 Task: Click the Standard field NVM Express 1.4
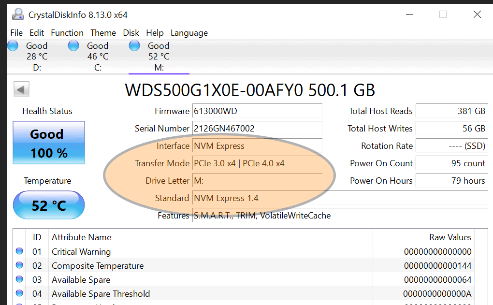(340, 198)
